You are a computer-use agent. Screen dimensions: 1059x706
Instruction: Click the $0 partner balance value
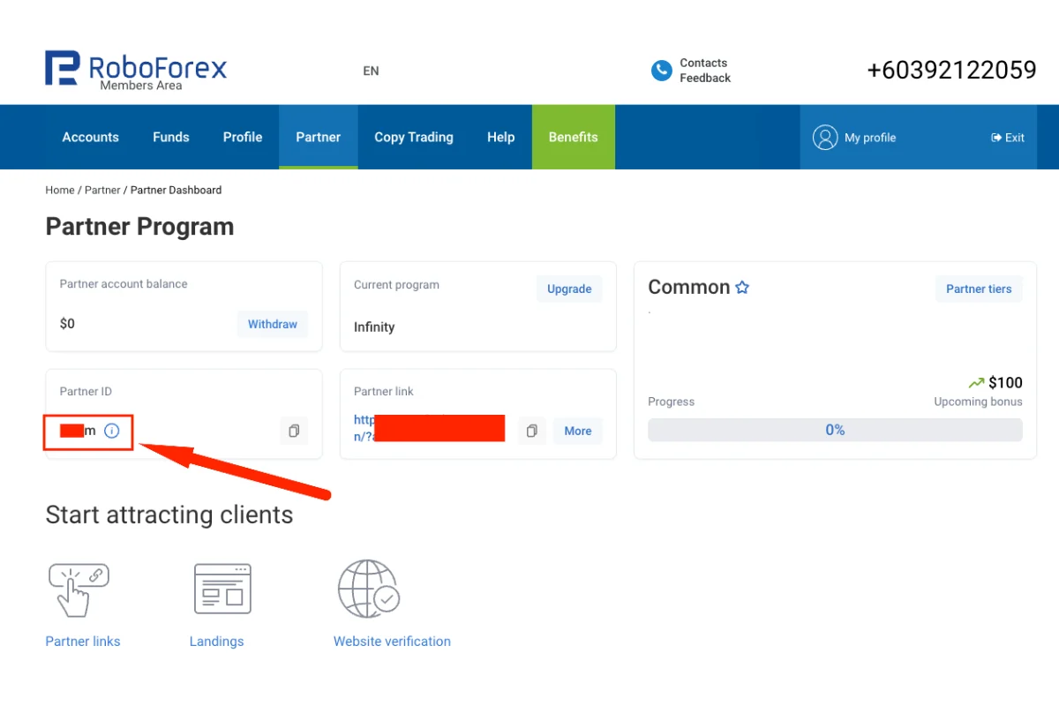(x=67, y=324)
